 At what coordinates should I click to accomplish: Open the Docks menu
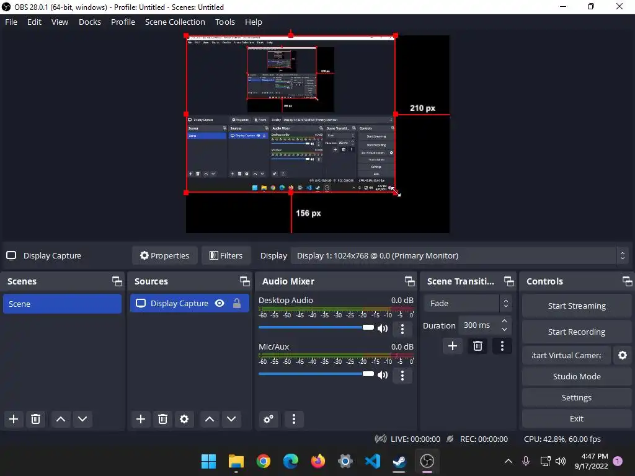pos(90,22)
